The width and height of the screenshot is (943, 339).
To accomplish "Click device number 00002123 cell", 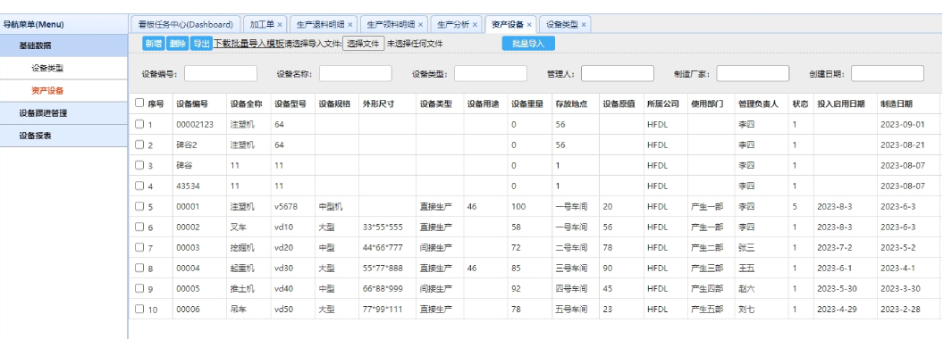I will tap(195, 125).
